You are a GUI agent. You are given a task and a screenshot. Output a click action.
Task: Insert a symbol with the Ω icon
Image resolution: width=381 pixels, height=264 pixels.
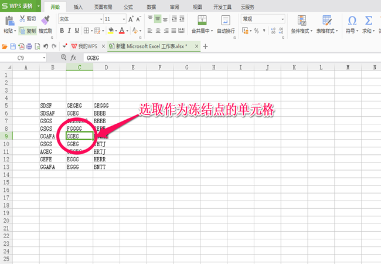pos(352,21)
